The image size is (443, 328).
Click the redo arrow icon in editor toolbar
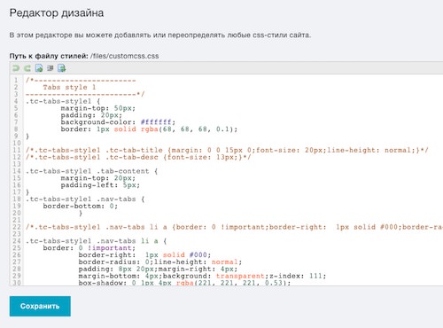(27, 68)
